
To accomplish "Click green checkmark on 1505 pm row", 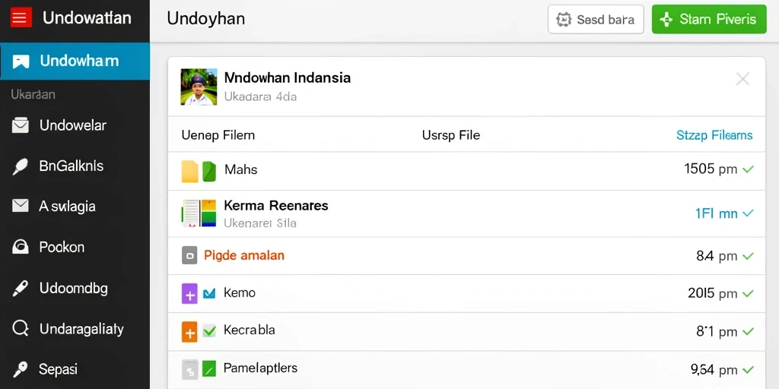I will tap(748, 169).
